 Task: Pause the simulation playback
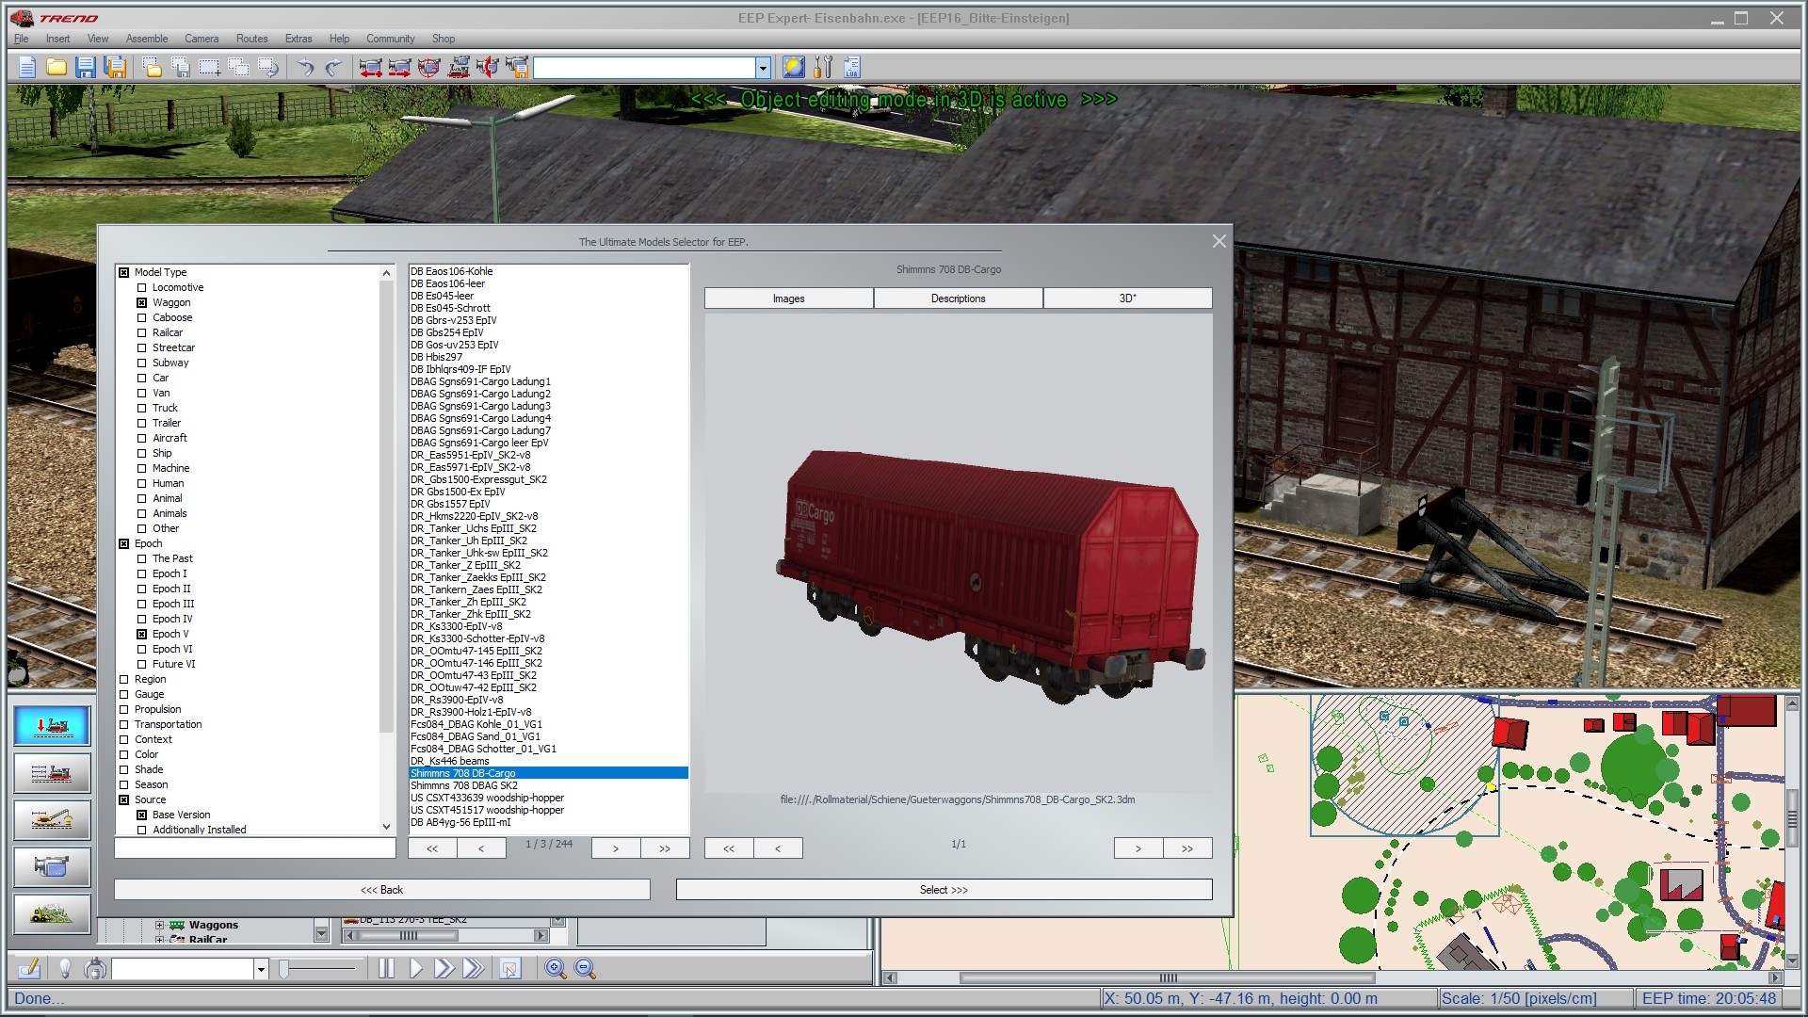tap(387, 967)
